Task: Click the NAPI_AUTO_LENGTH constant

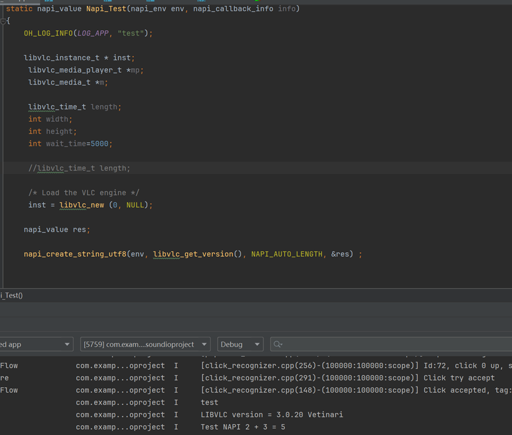Action: (286, 254)
